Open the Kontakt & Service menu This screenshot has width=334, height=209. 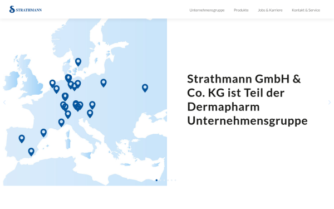306,10
